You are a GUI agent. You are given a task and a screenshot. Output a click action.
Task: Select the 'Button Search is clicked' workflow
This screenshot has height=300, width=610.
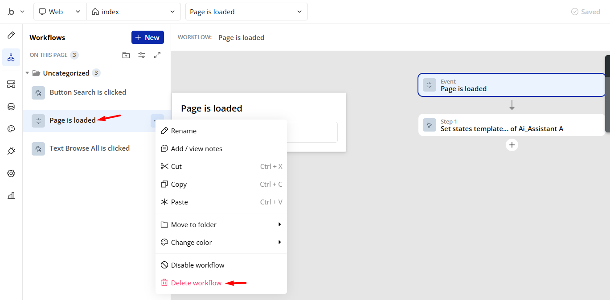pyautogui.click(x=88, y=92)
